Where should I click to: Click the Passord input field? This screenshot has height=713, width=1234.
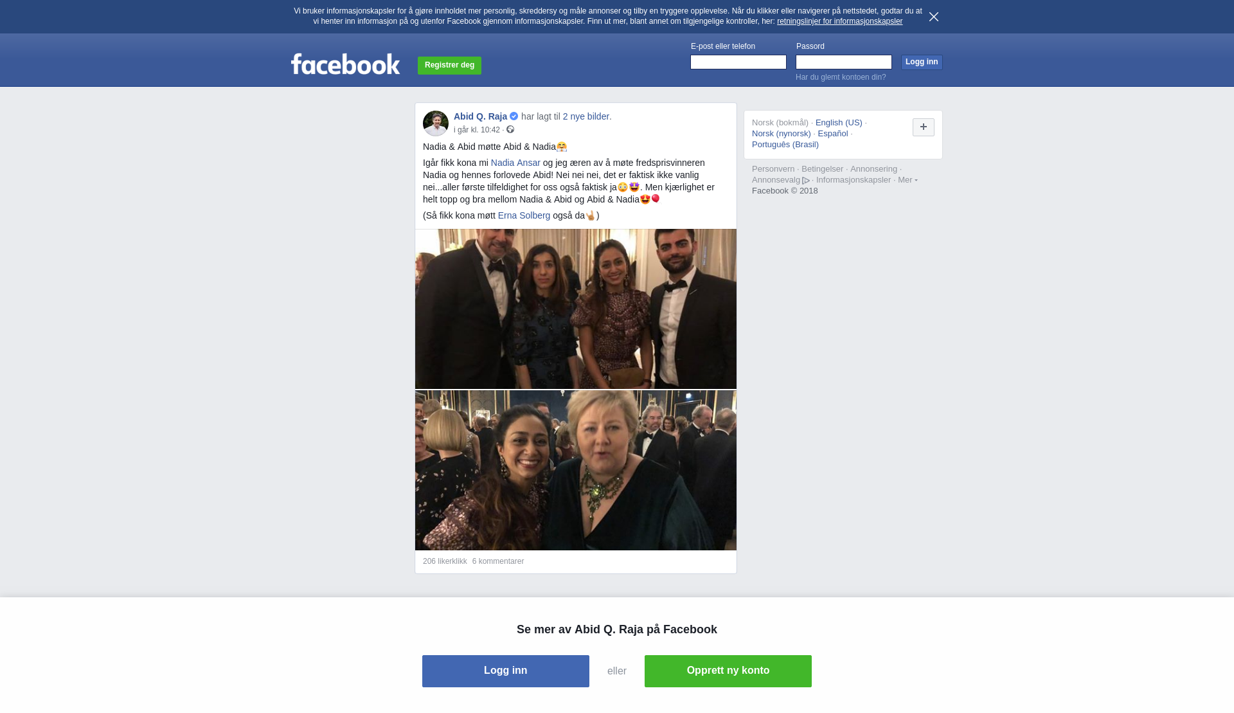click(x=844, y=62)
